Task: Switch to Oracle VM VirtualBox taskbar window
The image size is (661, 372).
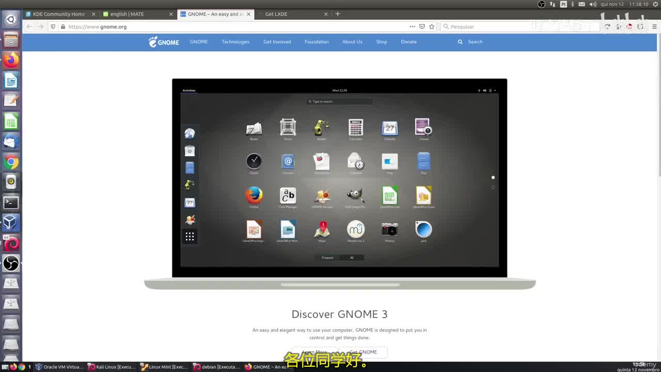Action: click(59, 367)
